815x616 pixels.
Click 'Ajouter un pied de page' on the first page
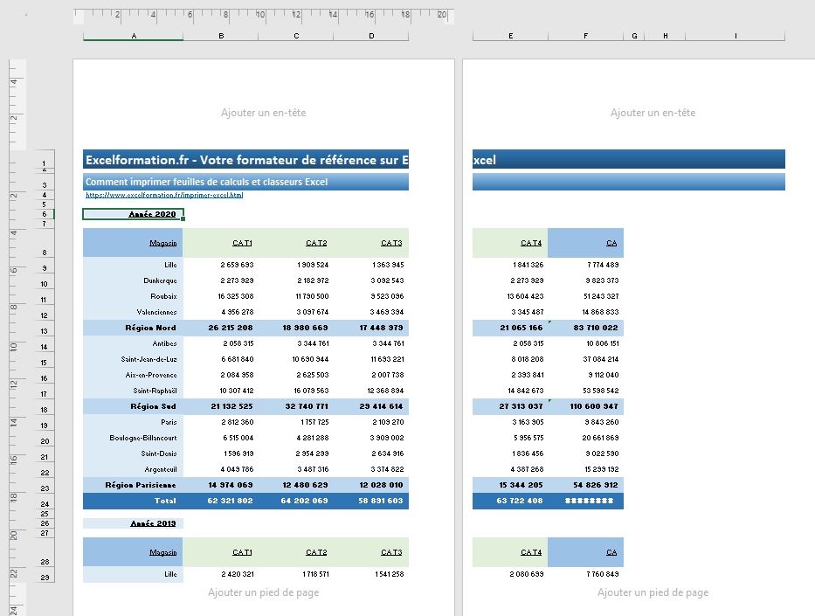pos(263,592)
